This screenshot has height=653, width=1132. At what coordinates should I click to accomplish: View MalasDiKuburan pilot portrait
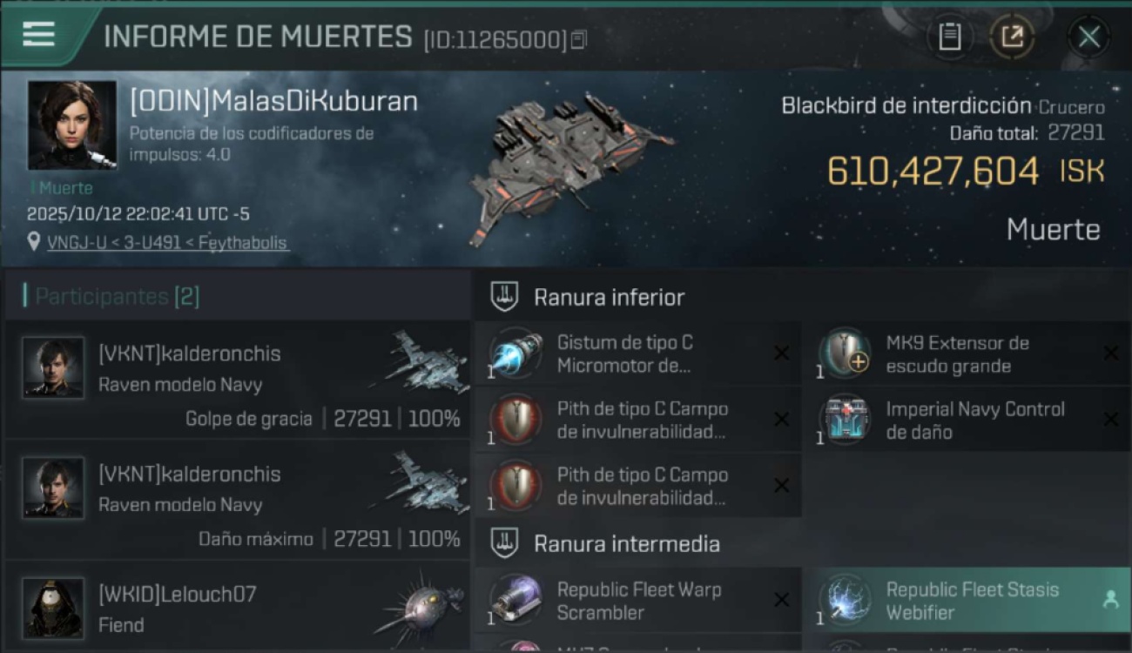[x=72, y=125]
